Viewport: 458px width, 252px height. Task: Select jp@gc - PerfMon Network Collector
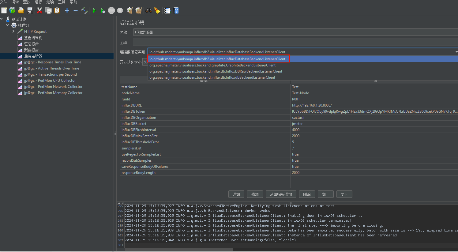click(x=53, y=87)
